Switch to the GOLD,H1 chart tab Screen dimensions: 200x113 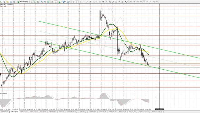(x=43, y=112)
